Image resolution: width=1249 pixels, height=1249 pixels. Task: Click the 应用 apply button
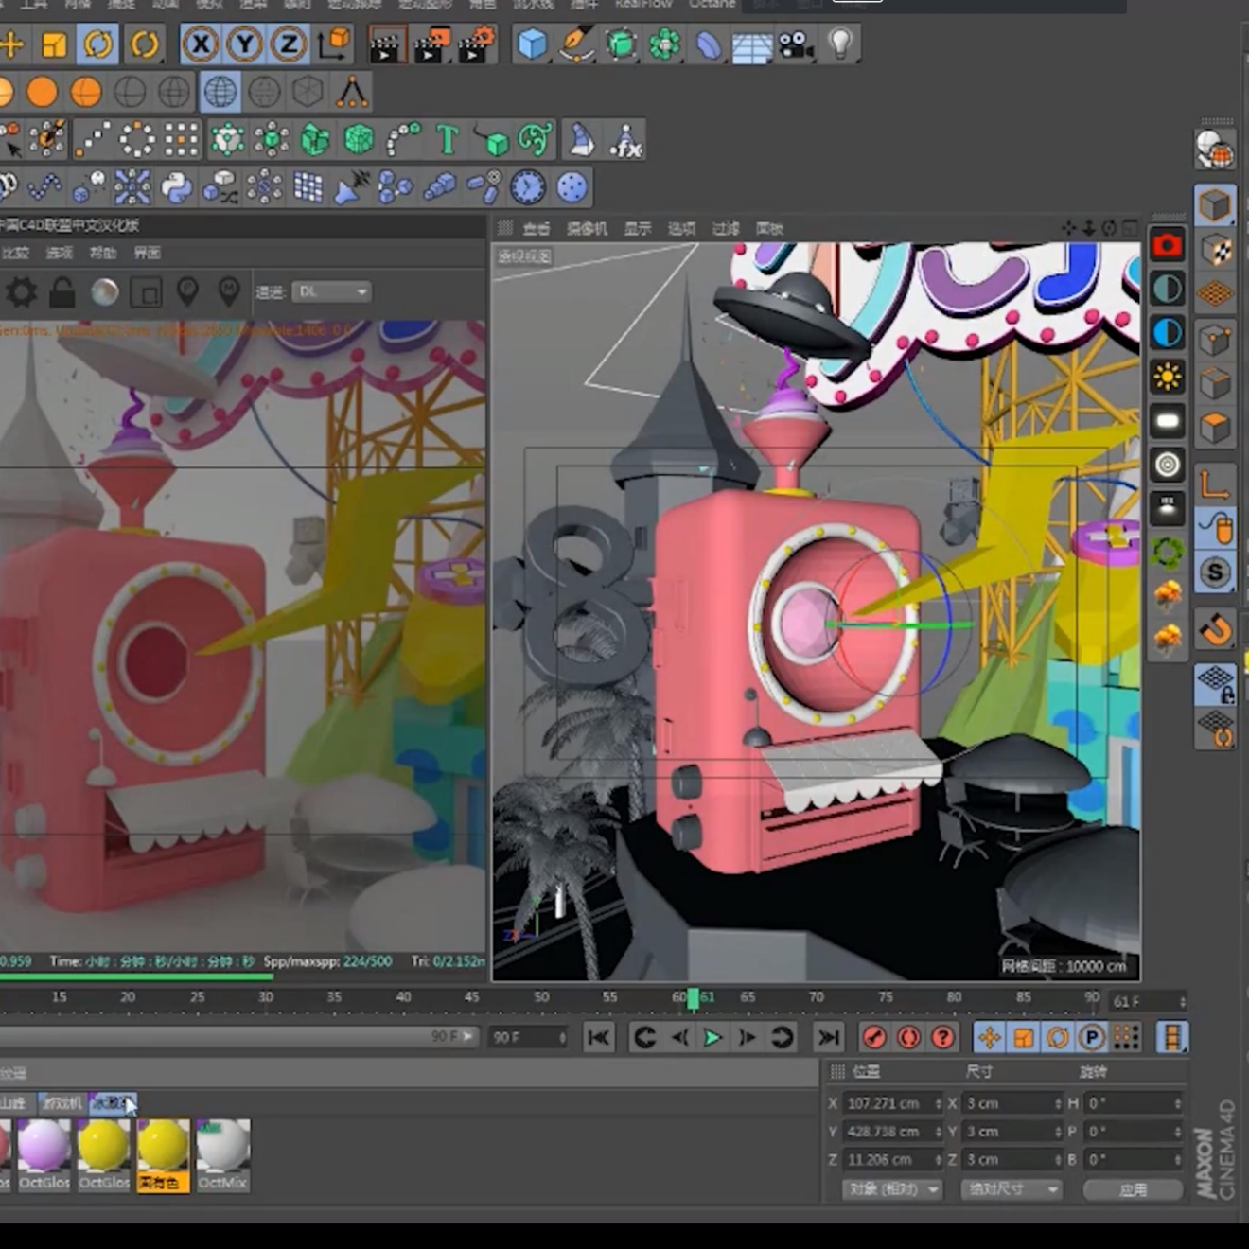[x=1133, y=1189]
